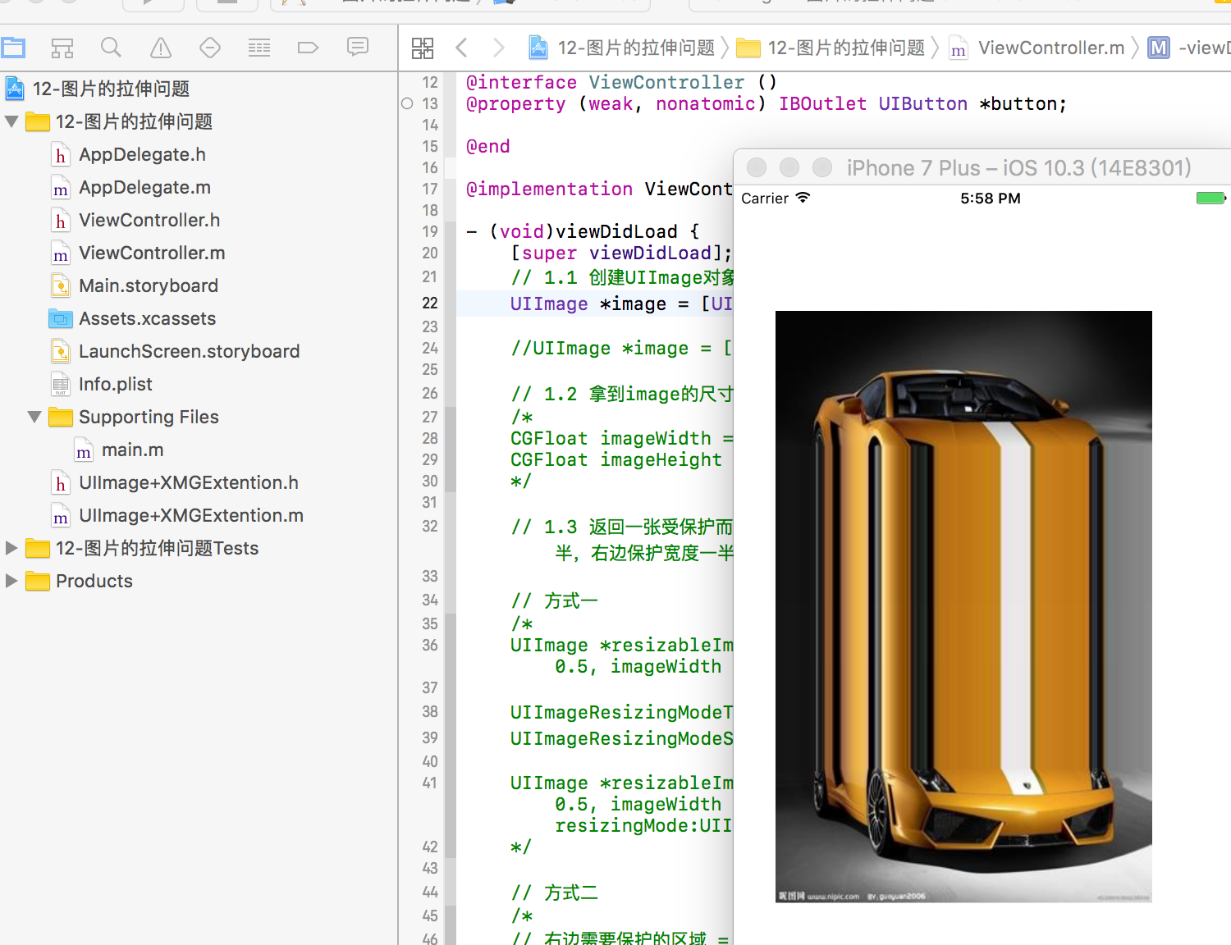Click the CGFloat imageHeight line
This screenshot has width=1231, height=945.
click(x=616, y=459)
